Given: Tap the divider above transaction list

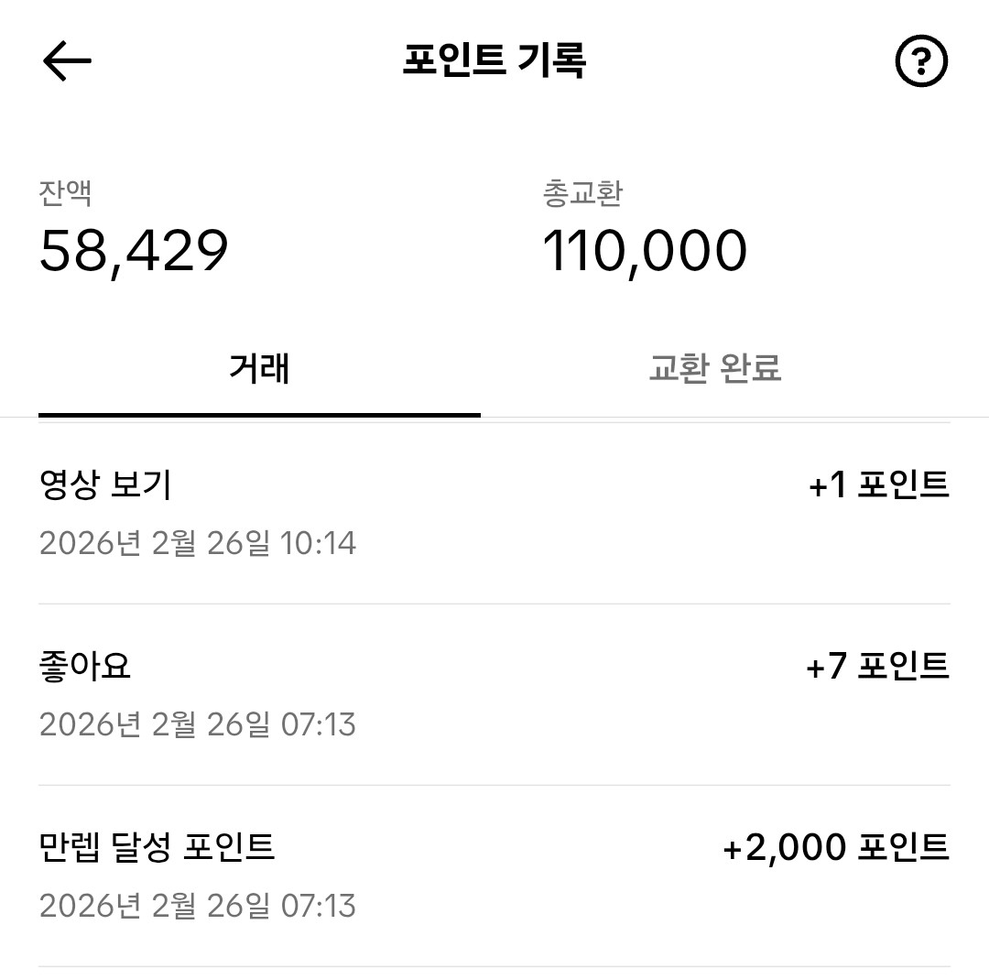Looking at the screenshot, I should tap(494, 424).
